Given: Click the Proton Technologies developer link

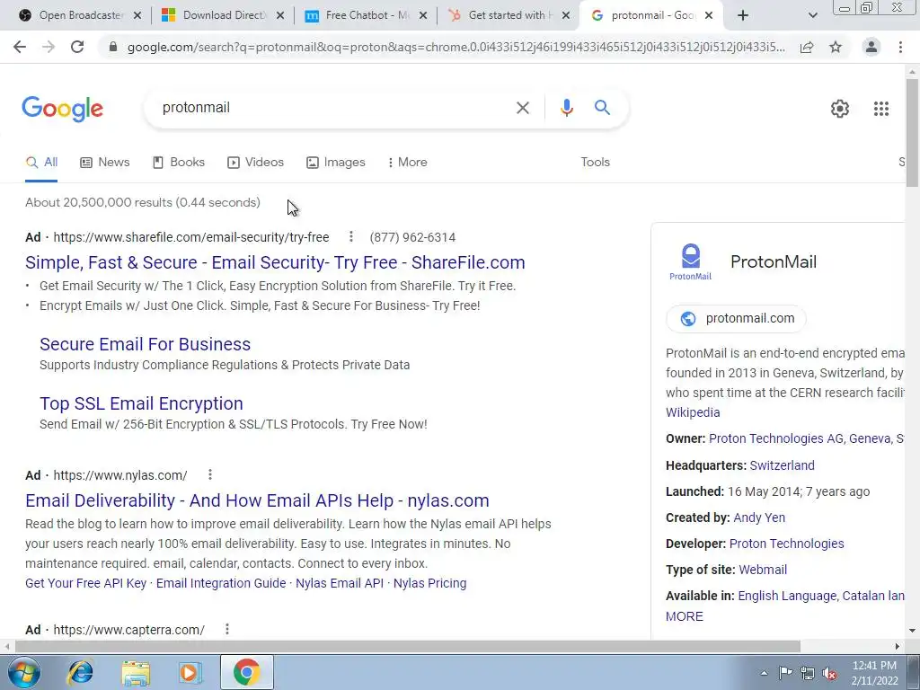Looking at the screenshot, I should tap(787, 544).
